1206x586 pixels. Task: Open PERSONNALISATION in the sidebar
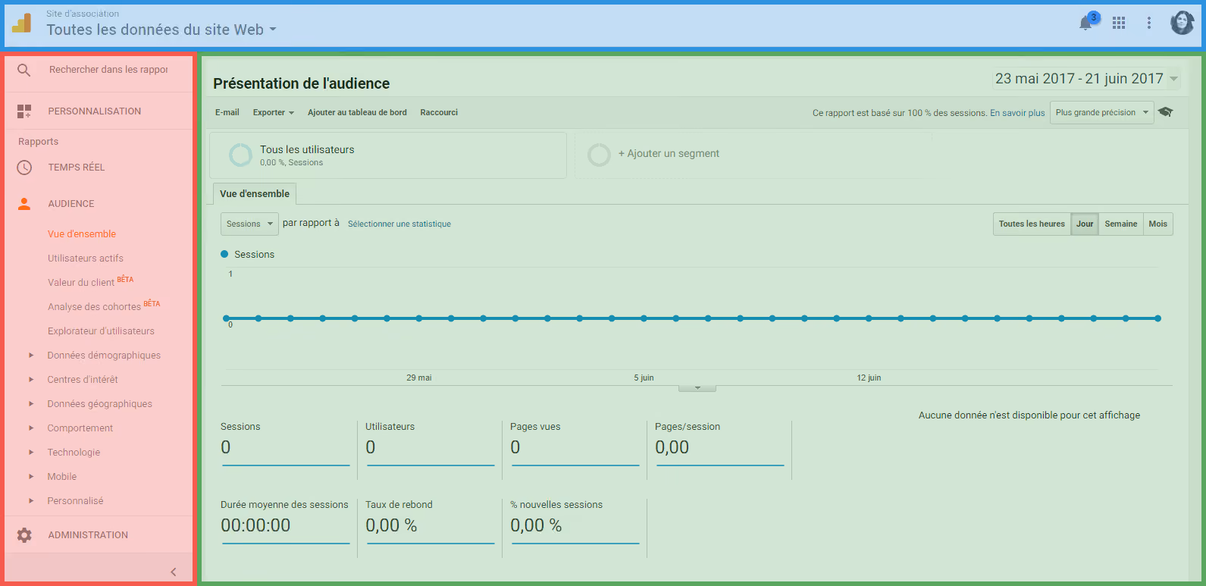(95, 111)
